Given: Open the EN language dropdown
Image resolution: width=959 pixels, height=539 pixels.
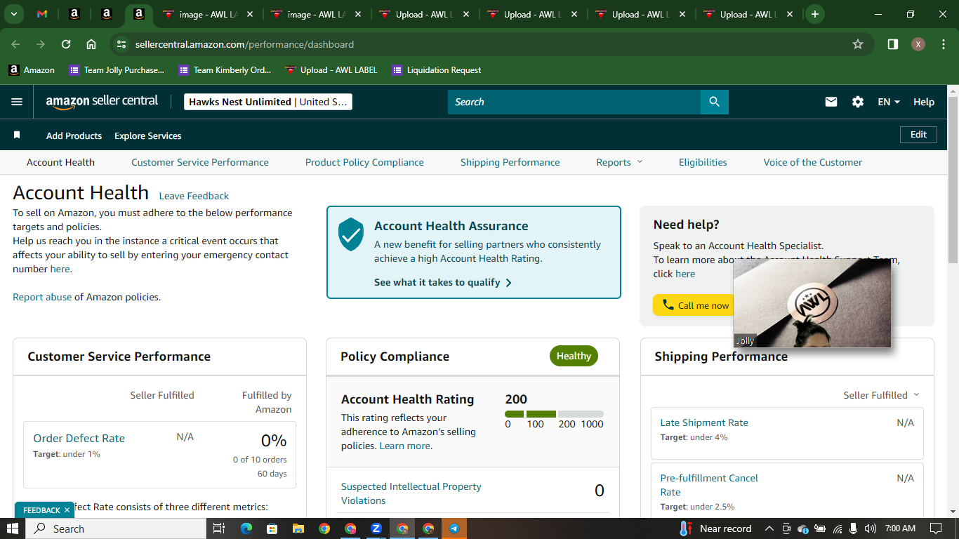Looking at the screenshot, I should [x=889, y=102].
